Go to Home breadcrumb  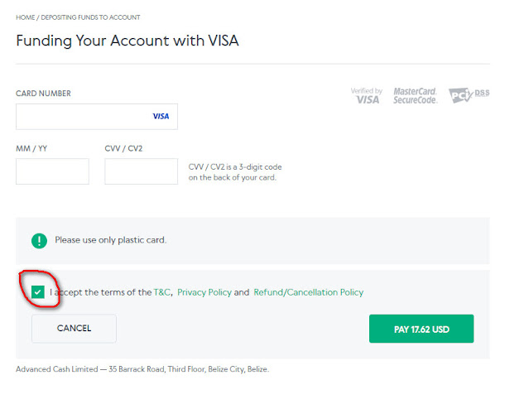25,17
